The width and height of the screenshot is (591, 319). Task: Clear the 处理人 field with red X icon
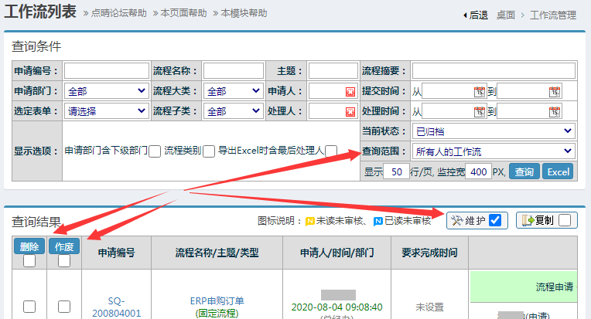coord(350,111)
